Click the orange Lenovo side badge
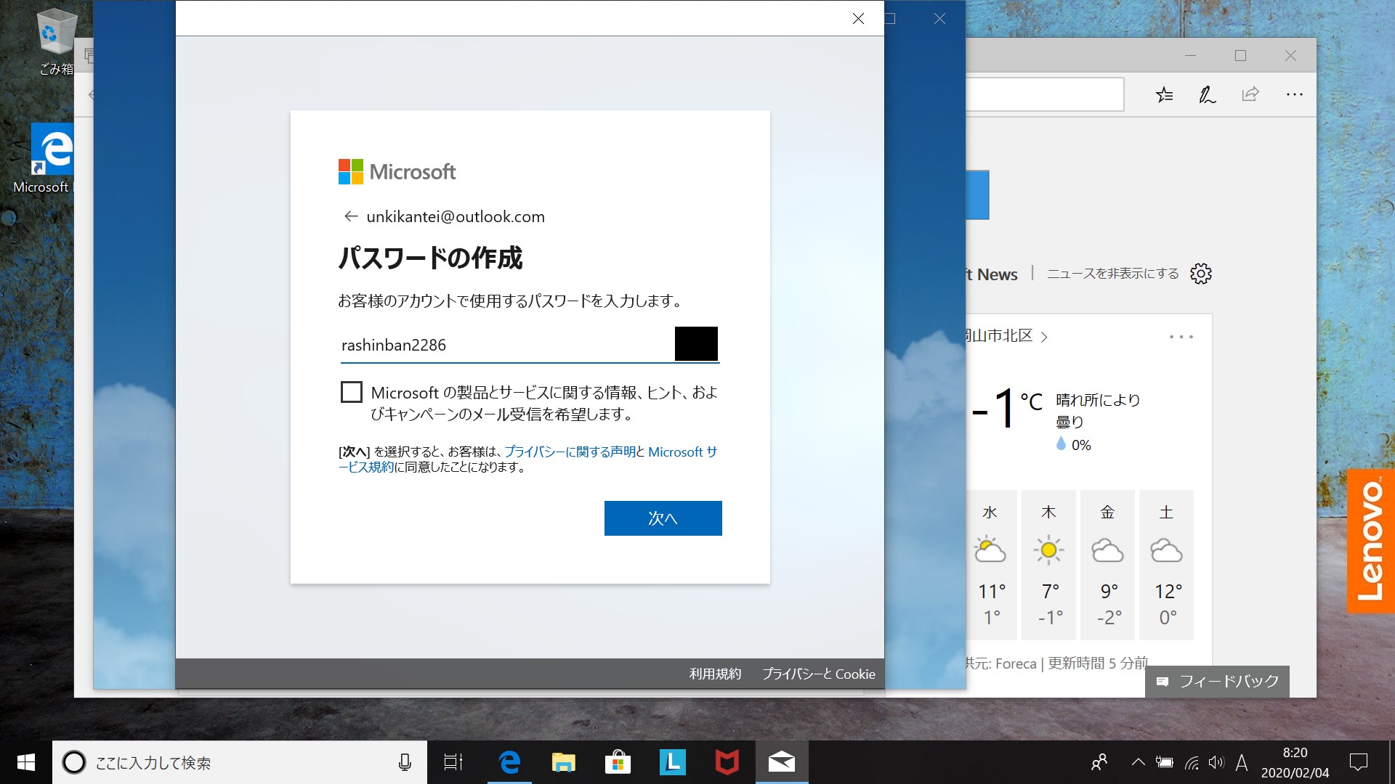The width and height of the screenshot is (1395, 784). [x=1370, y=541]
